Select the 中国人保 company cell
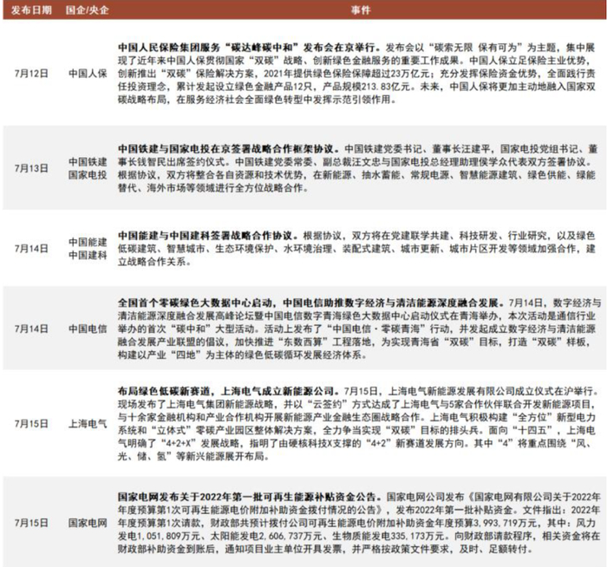Image resolution: width=607 pixels, height=567 pixels. tap(88, 73)
